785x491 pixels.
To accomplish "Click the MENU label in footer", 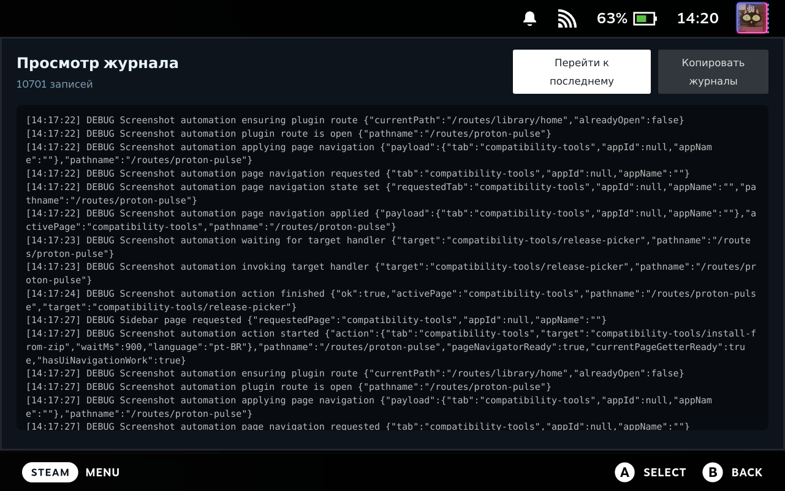I will pos(102,473).
